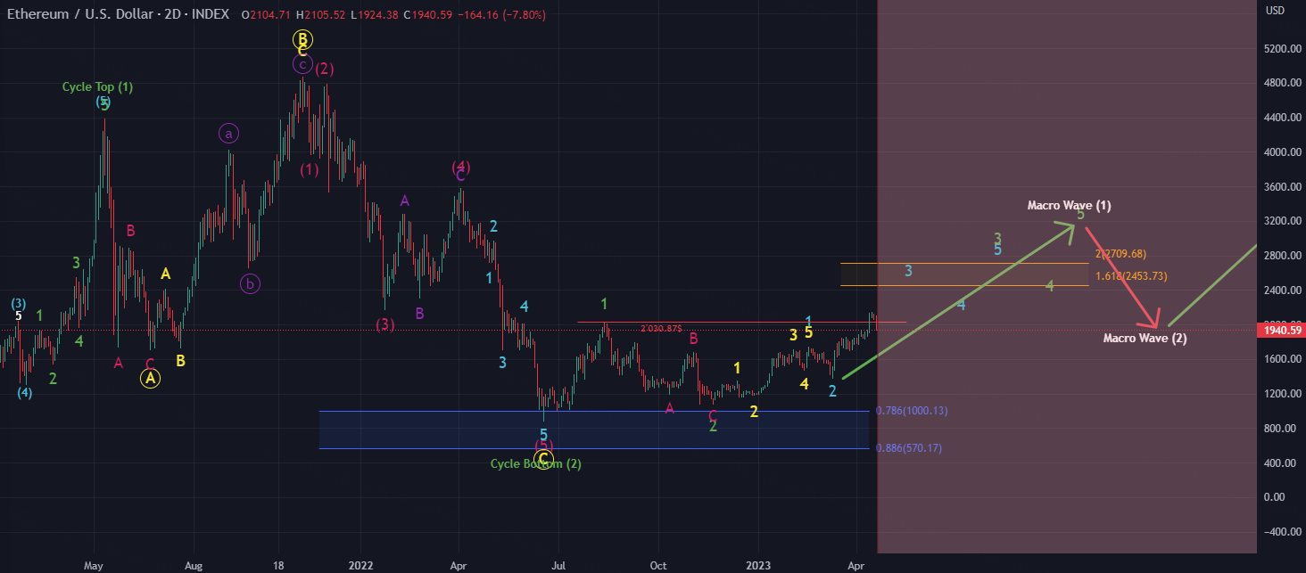
Task: Click the 2022 label on time axis
Action: pos(360,566)
